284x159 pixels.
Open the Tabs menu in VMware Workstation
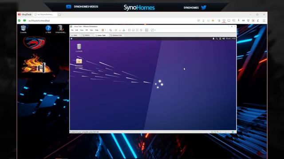tap(91, 30)
